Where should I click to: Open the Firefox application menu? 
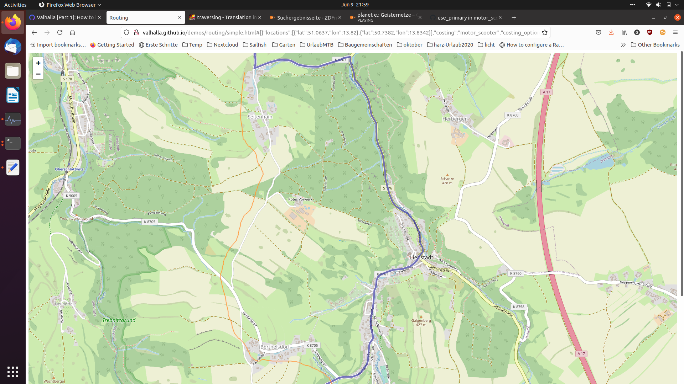point(675,32)
